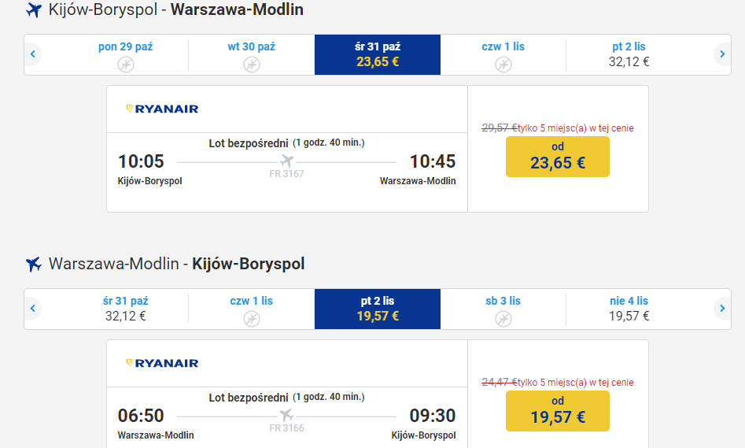Click the no-flight icon under sb 3 lis

tap(503, 318)
